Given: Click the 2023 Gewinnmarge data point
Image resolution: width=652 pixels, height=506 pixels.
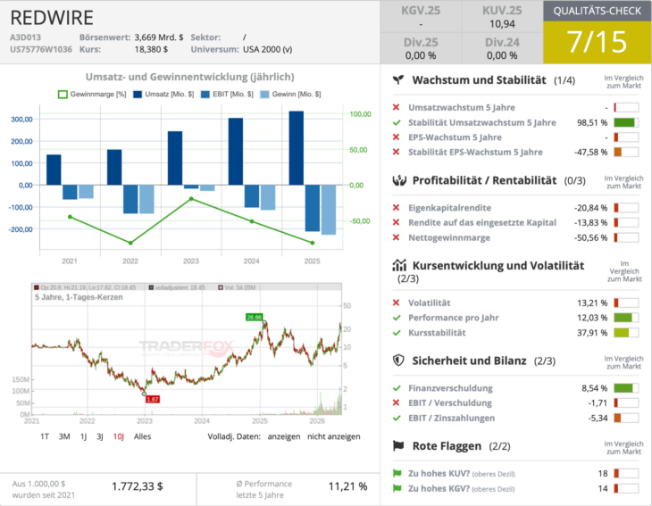Looking at the screenshot, I should [191, 199].
